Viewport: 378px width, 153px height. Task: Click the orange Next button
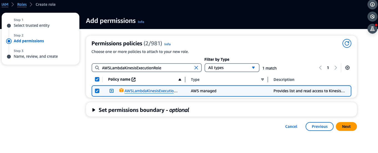point(346,126)
